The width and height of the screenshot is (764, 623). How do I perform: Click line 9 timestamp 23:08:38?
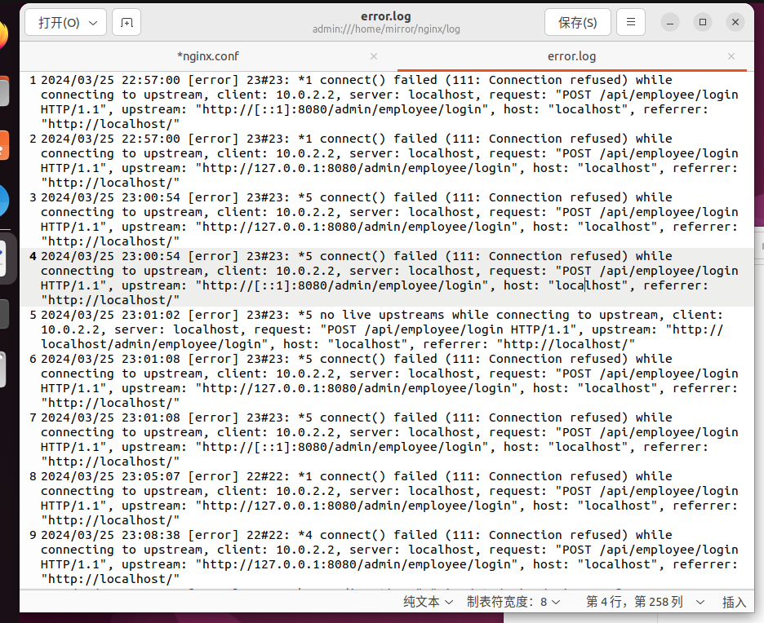tap(150, 535)
